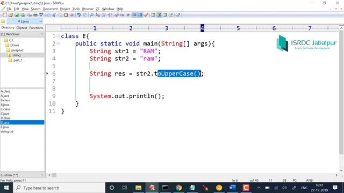Select the Drives folder in directory tree
Image resolution: width=344 pixels, height=193 pixels.
[x=15, y=45]
